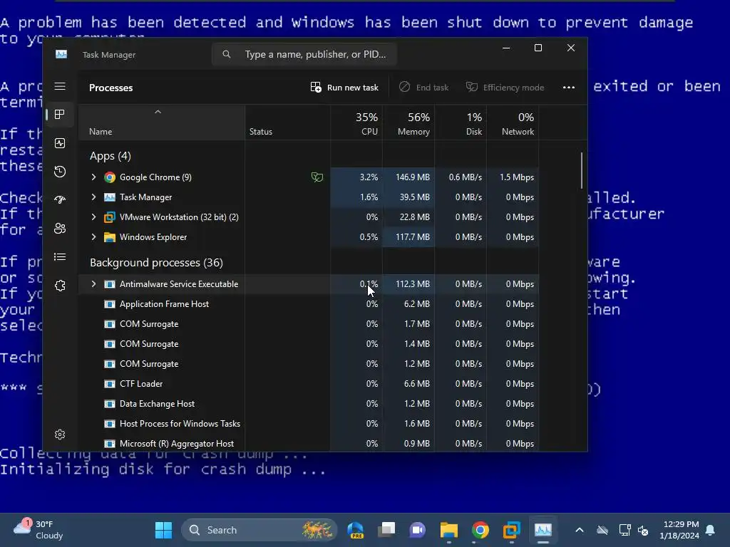Image resolution: width=730 pixels, height=547 pixels.
Task: Sort processes by the Status column
Action: (288, 123)
